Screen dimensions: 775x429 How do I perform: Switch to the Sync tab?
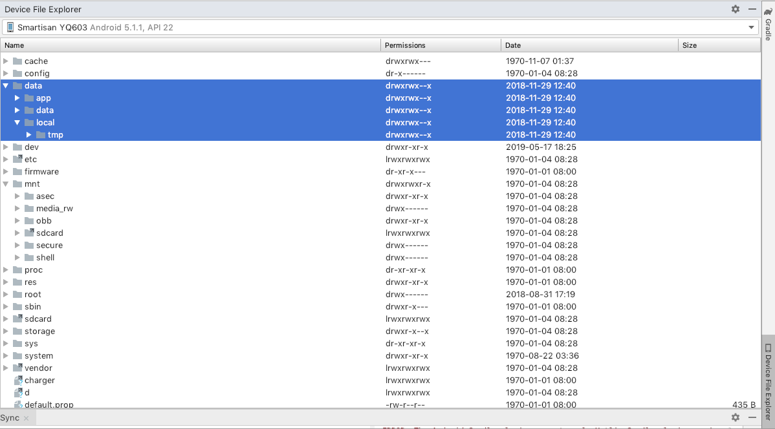pos(9,418)
